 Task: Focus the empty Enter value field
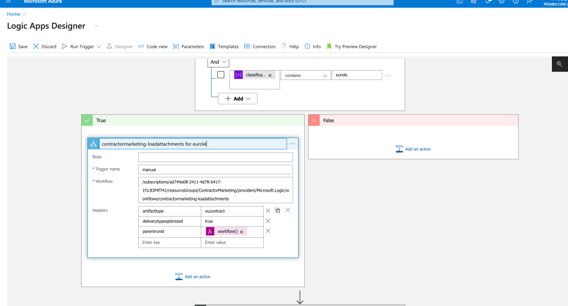tap(232, 243)
